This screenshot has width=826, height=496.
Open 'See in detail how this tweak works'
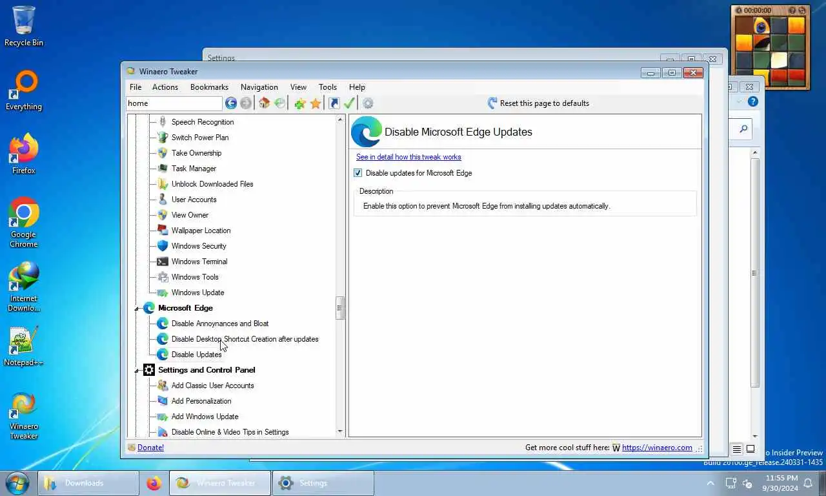[x=408, y=157]
